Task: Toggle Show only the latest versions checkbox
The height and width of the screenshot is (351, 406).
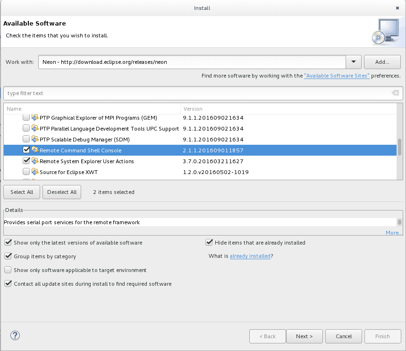Action: tap(8, 243)
